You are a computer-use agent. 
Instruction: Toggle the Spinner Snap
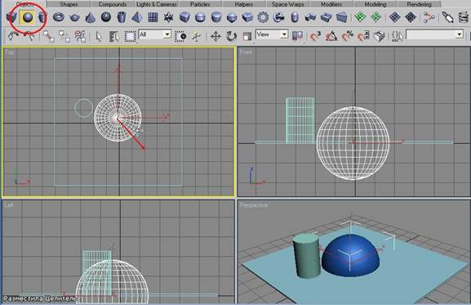pos(363,37)
